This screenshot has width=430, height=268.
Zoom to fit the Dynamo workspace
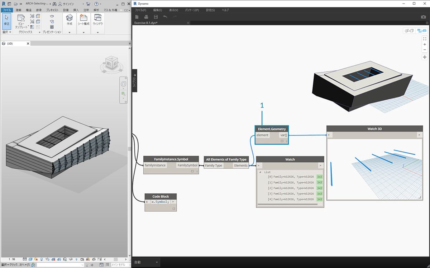coord(425,39)
